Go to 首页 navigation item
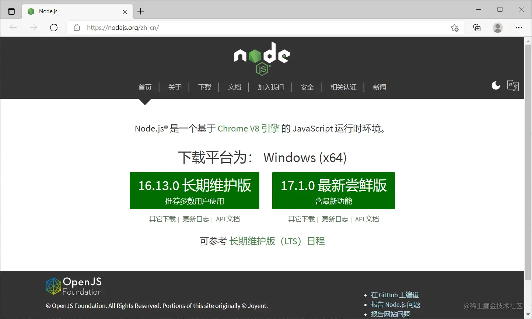 [x=145, y=87]
